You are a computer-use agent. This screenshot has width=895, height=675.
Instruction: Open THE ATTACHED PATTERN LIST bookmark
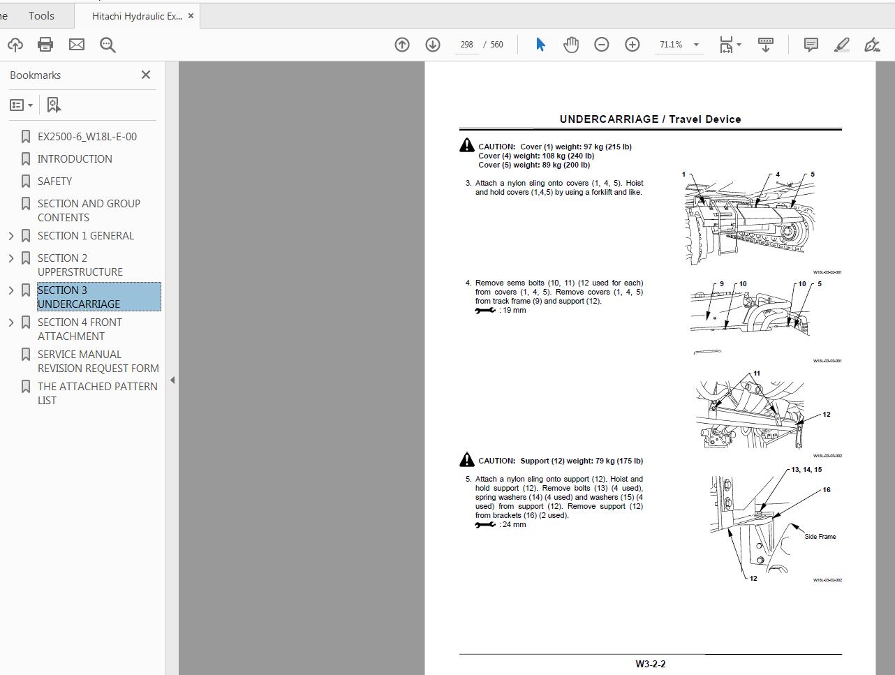tap(98, 394)
